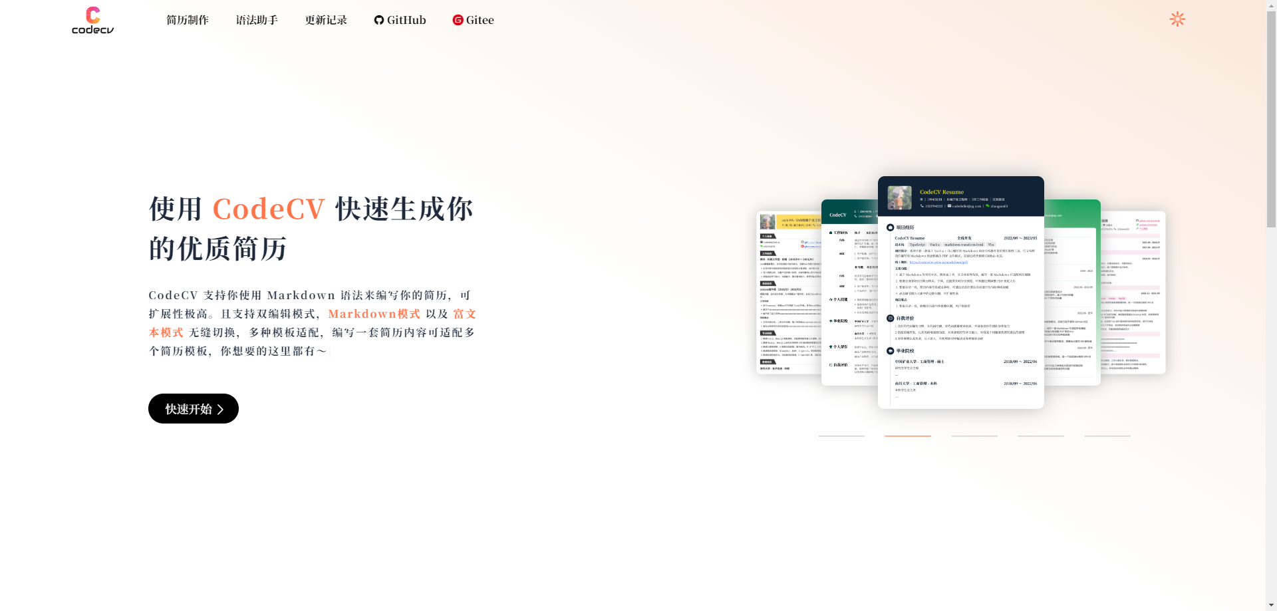Click the CodeCV logo

click(93, 20)
